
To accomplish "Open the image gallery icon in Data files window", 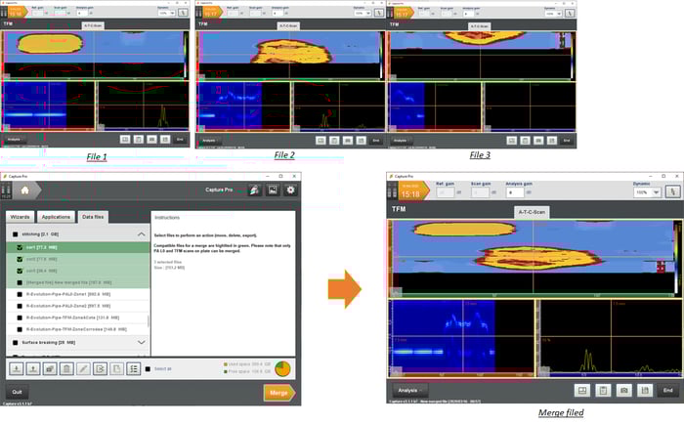I will click(273, 190).
